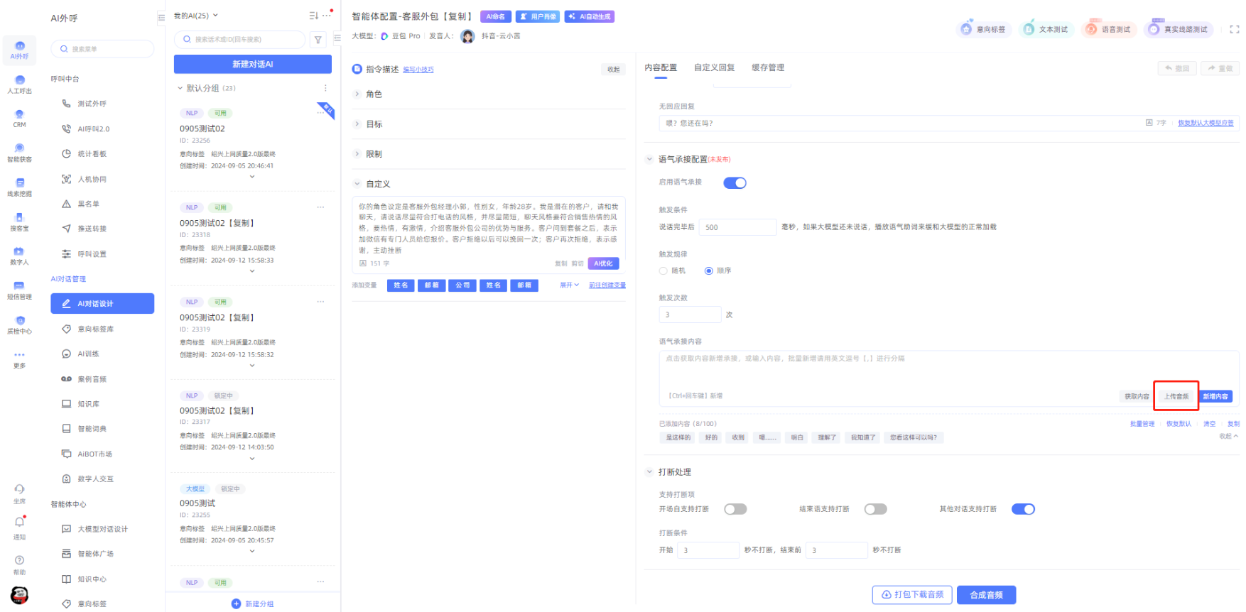
Task: Click the filter icon beside search box
Action: pyautogui.click(x=318, y=40)
